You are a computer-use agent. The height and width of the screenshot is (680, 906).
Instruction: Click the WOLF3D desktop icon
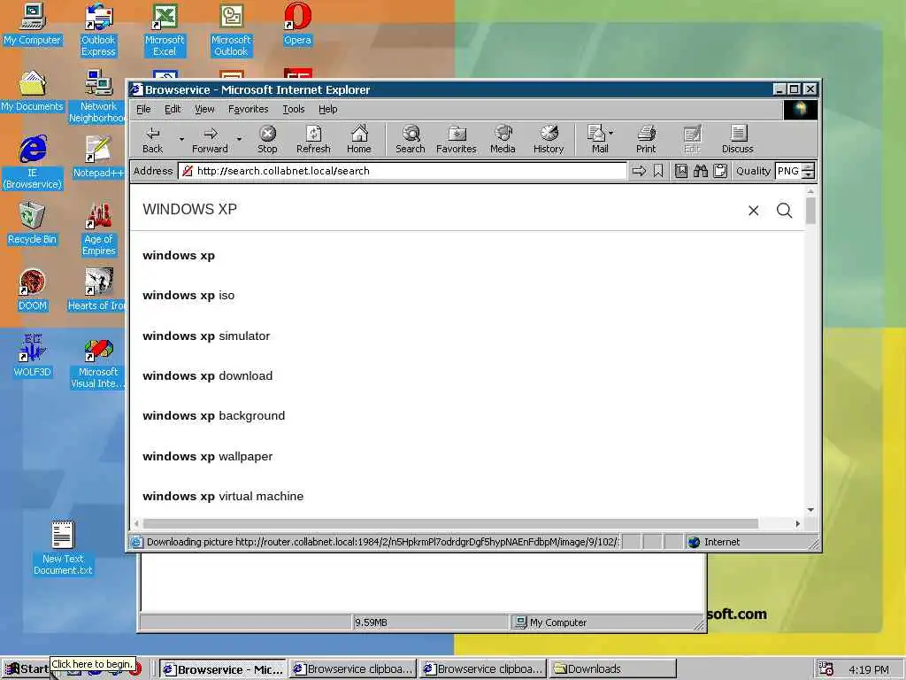click(32, 356)
